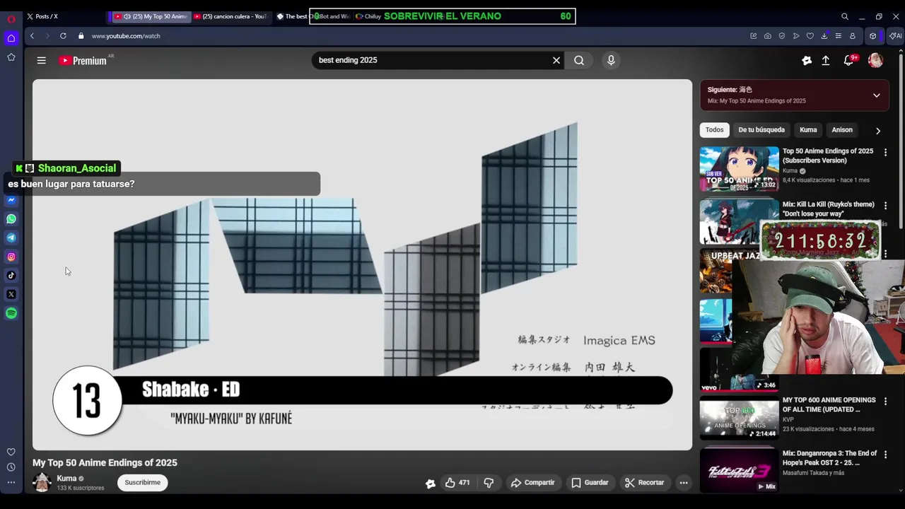Add page to bookmarks with heart icon
The width and height of the screenshot is (905, 509).
(x=810, y=36)
